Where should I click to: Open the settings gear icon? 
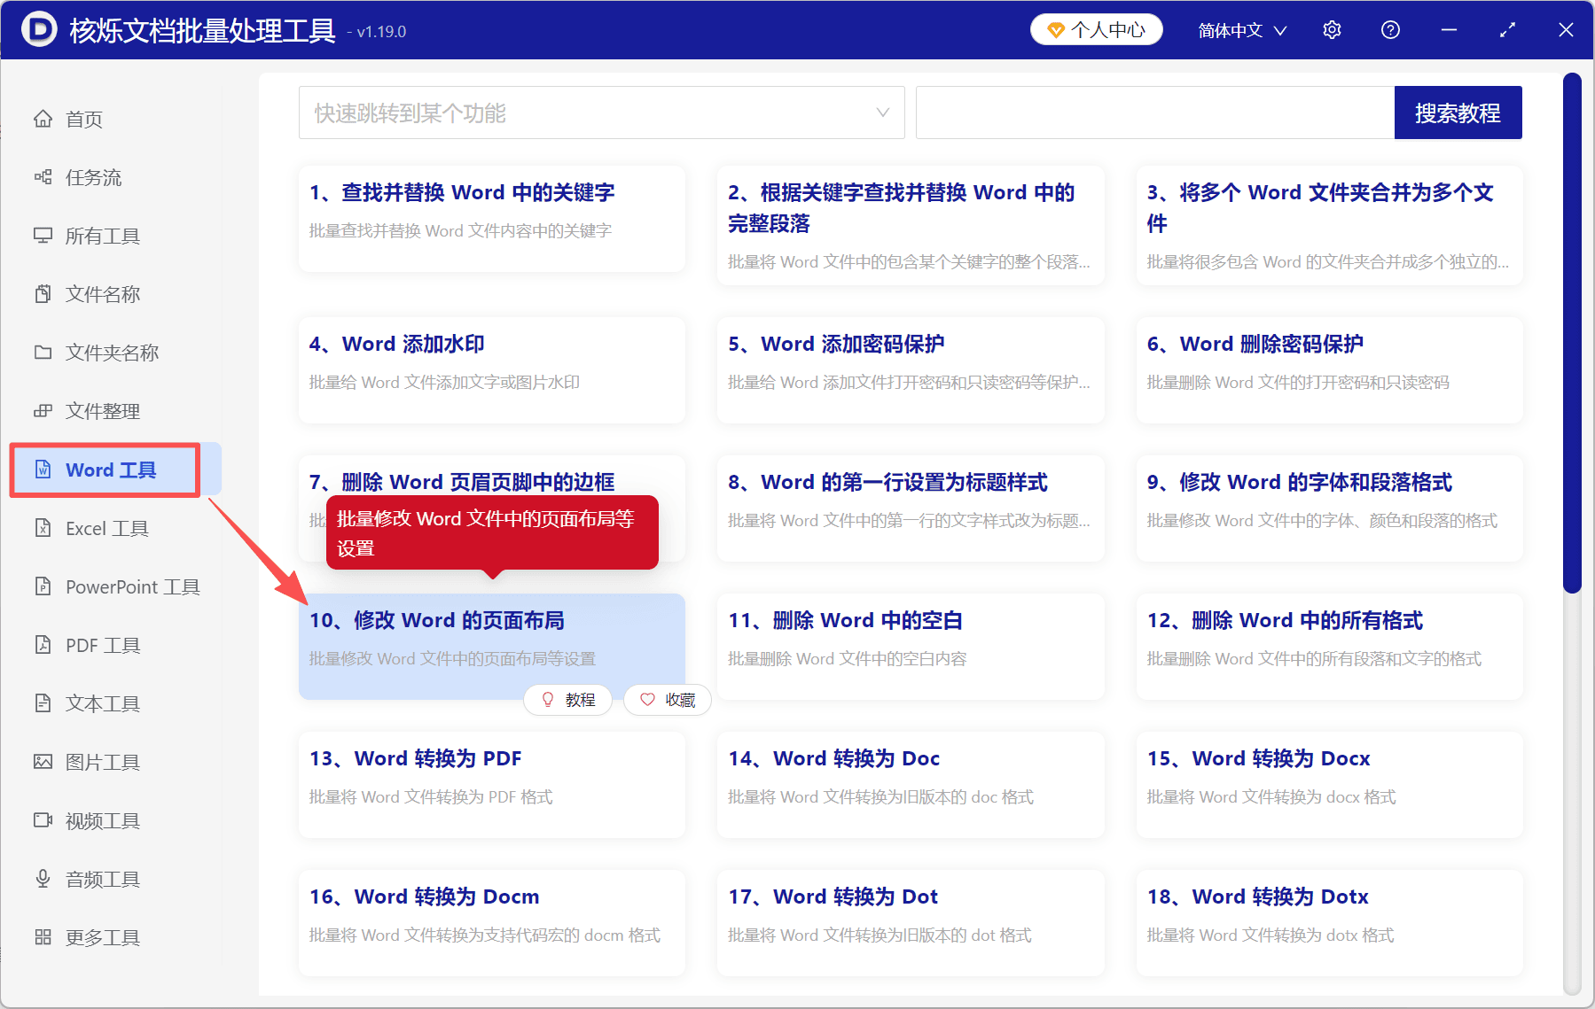click(1331, 29)
